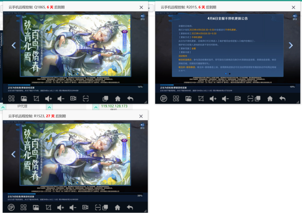Open screen recording in R1523 toolbar
302x213 pixels.
point(85,207)
